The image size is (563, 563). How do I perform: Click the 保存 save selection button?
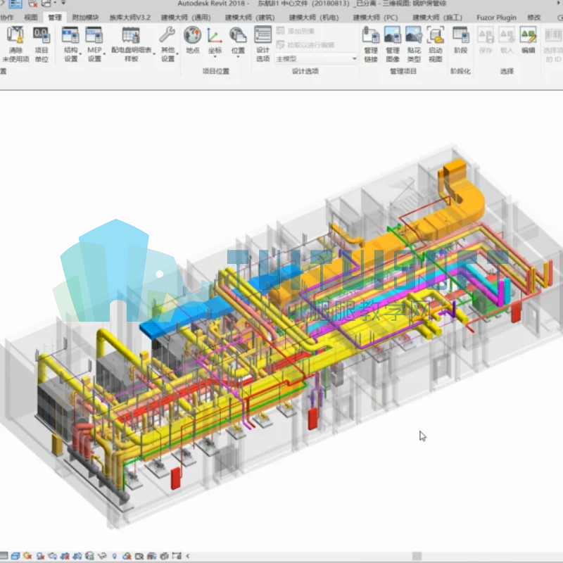486,40
